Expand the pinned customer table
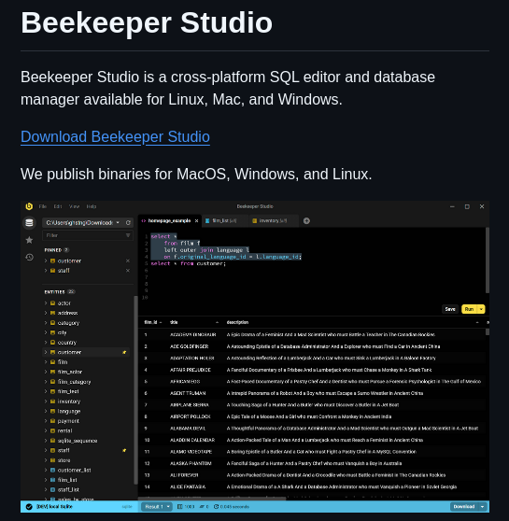Screen dimensions: 509x521 point(46,260)
